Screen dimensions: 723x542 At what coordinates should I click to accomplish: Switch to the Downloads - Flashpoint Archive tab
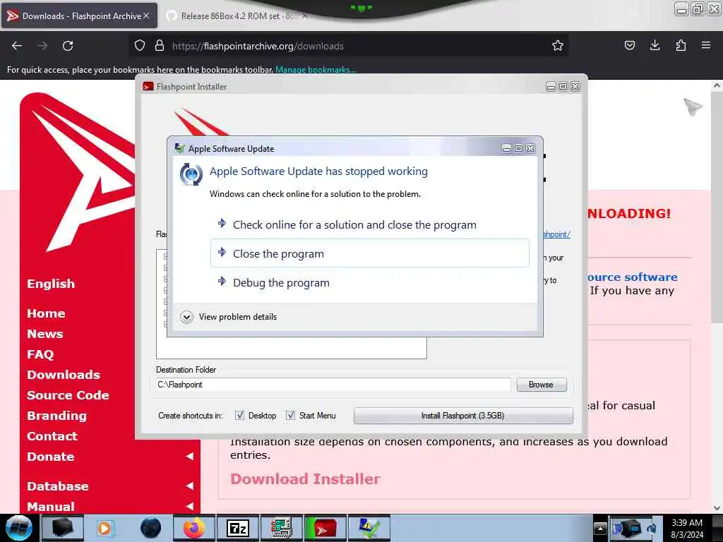point(79,16)
